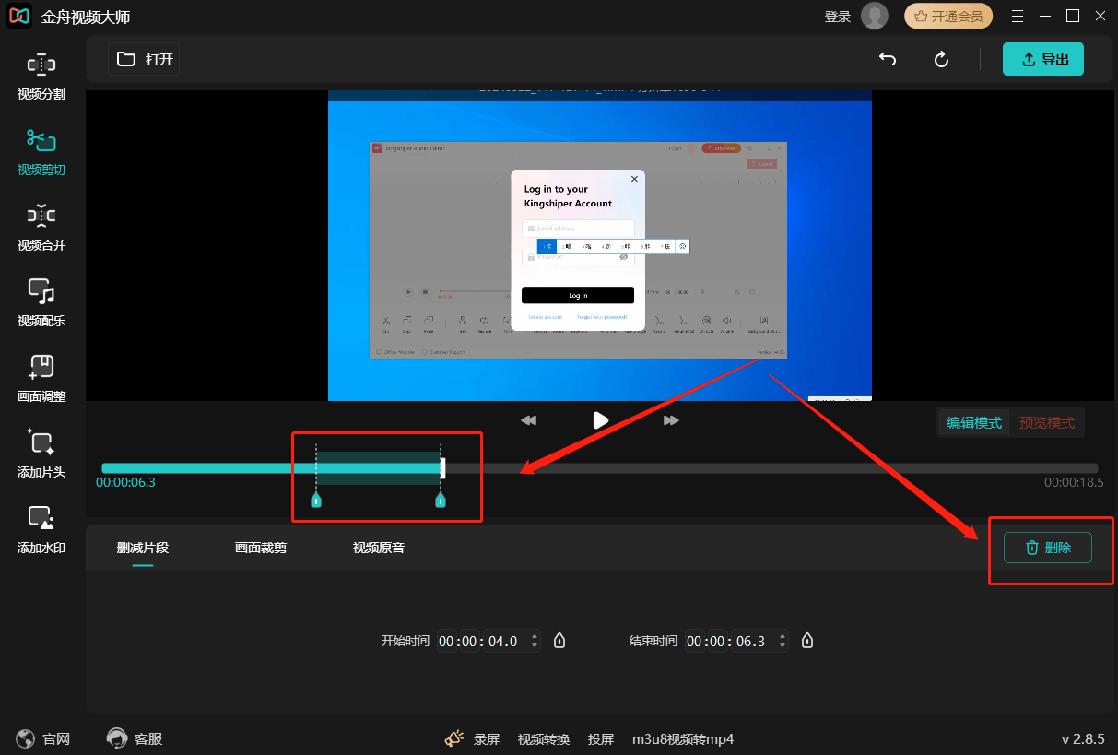Increase the 结束时间 seconds value
The width and height of the screenshot is (1118, 755).
coord(783,636)
